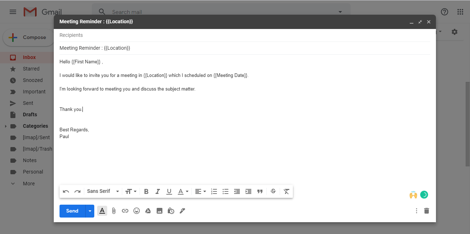Click the Gmail logo

tap(43, 12)
